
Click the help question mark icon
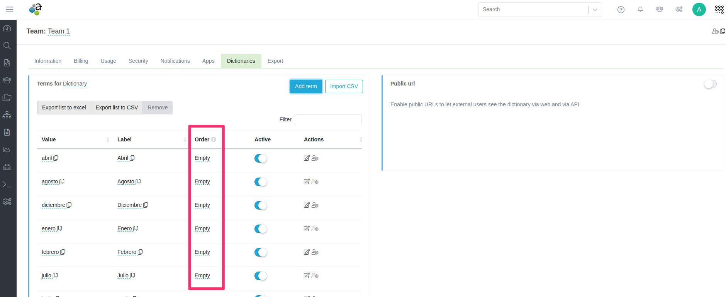(x=621, y=10)
